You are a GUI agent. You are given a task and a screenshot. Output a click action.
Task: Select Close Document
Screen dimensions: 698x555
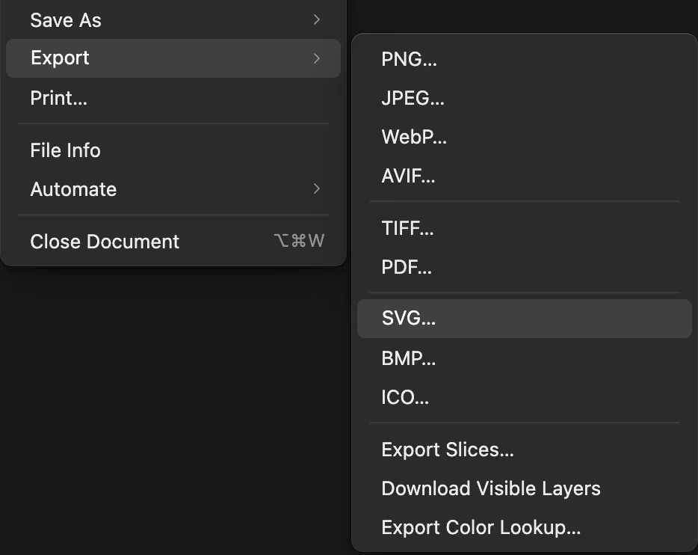173,241
